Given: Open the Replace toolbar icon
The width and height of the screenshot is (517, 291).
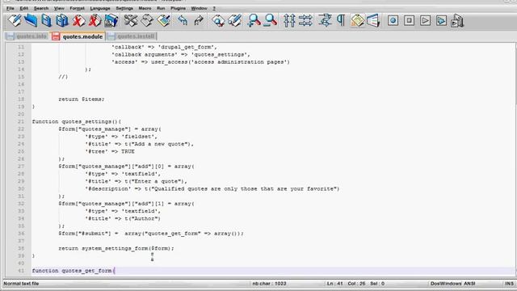Looking at the screenshot, I should pos(234,21).
